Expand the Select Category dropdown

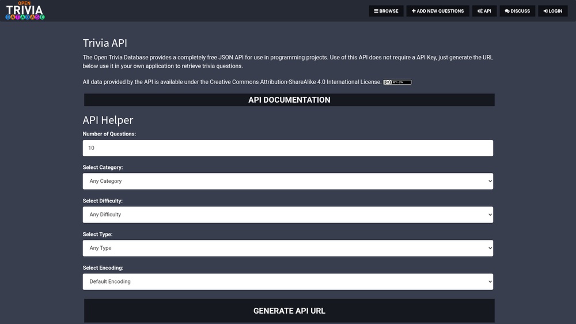click(x=287, y=181)
